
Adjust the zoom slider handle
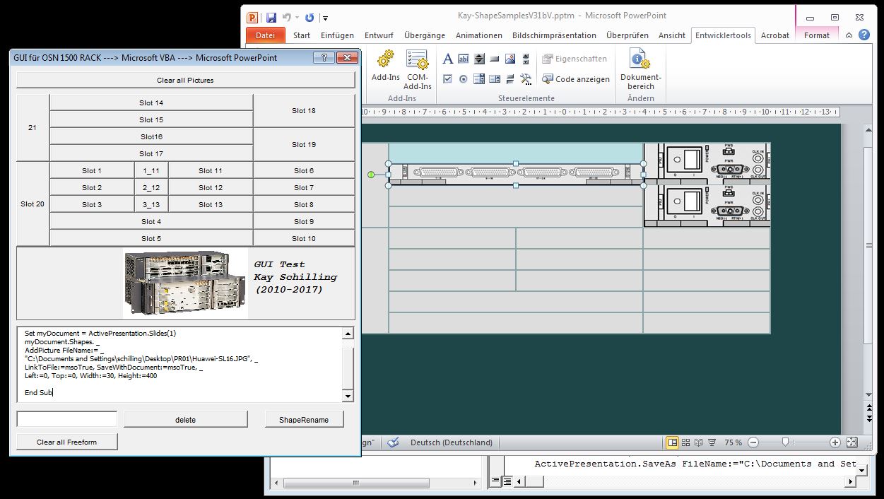point(784,442)
